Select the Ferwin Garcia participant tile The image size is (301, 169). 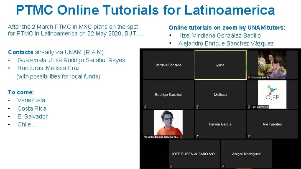tap(220, 124)
